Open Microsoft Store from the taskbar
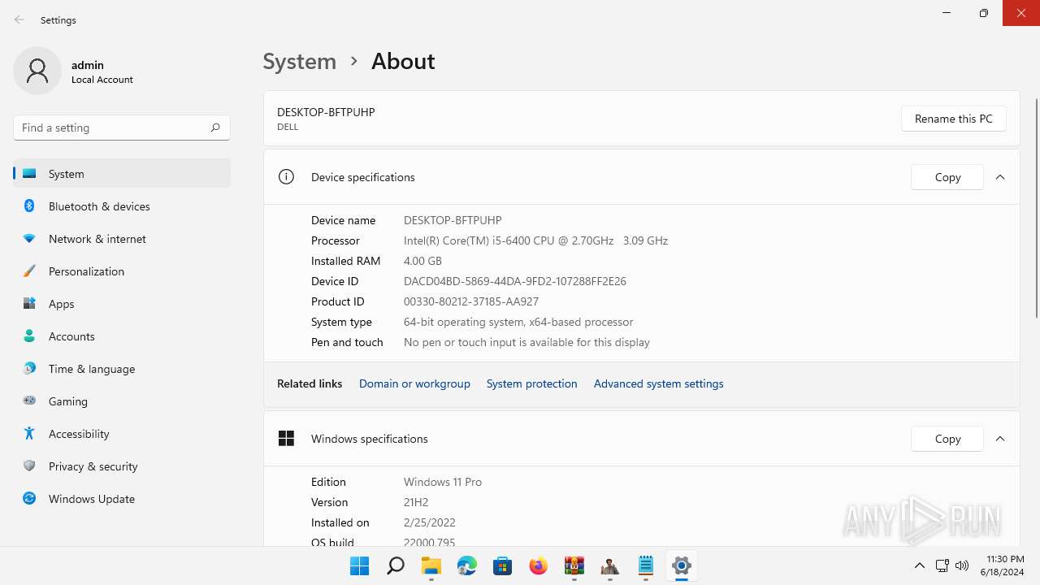 (503, 565)
